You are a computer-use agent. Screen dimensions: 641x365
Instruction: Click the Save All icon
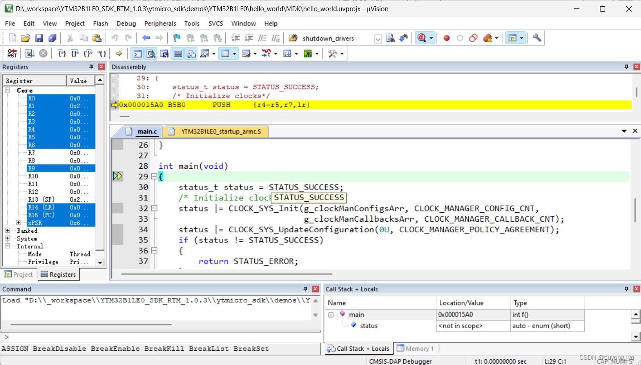tap(52, 38)
